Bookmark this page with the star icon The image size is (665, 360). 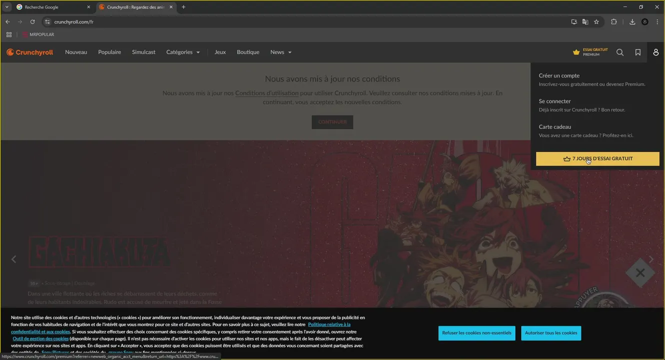click(x=596, y=22)
